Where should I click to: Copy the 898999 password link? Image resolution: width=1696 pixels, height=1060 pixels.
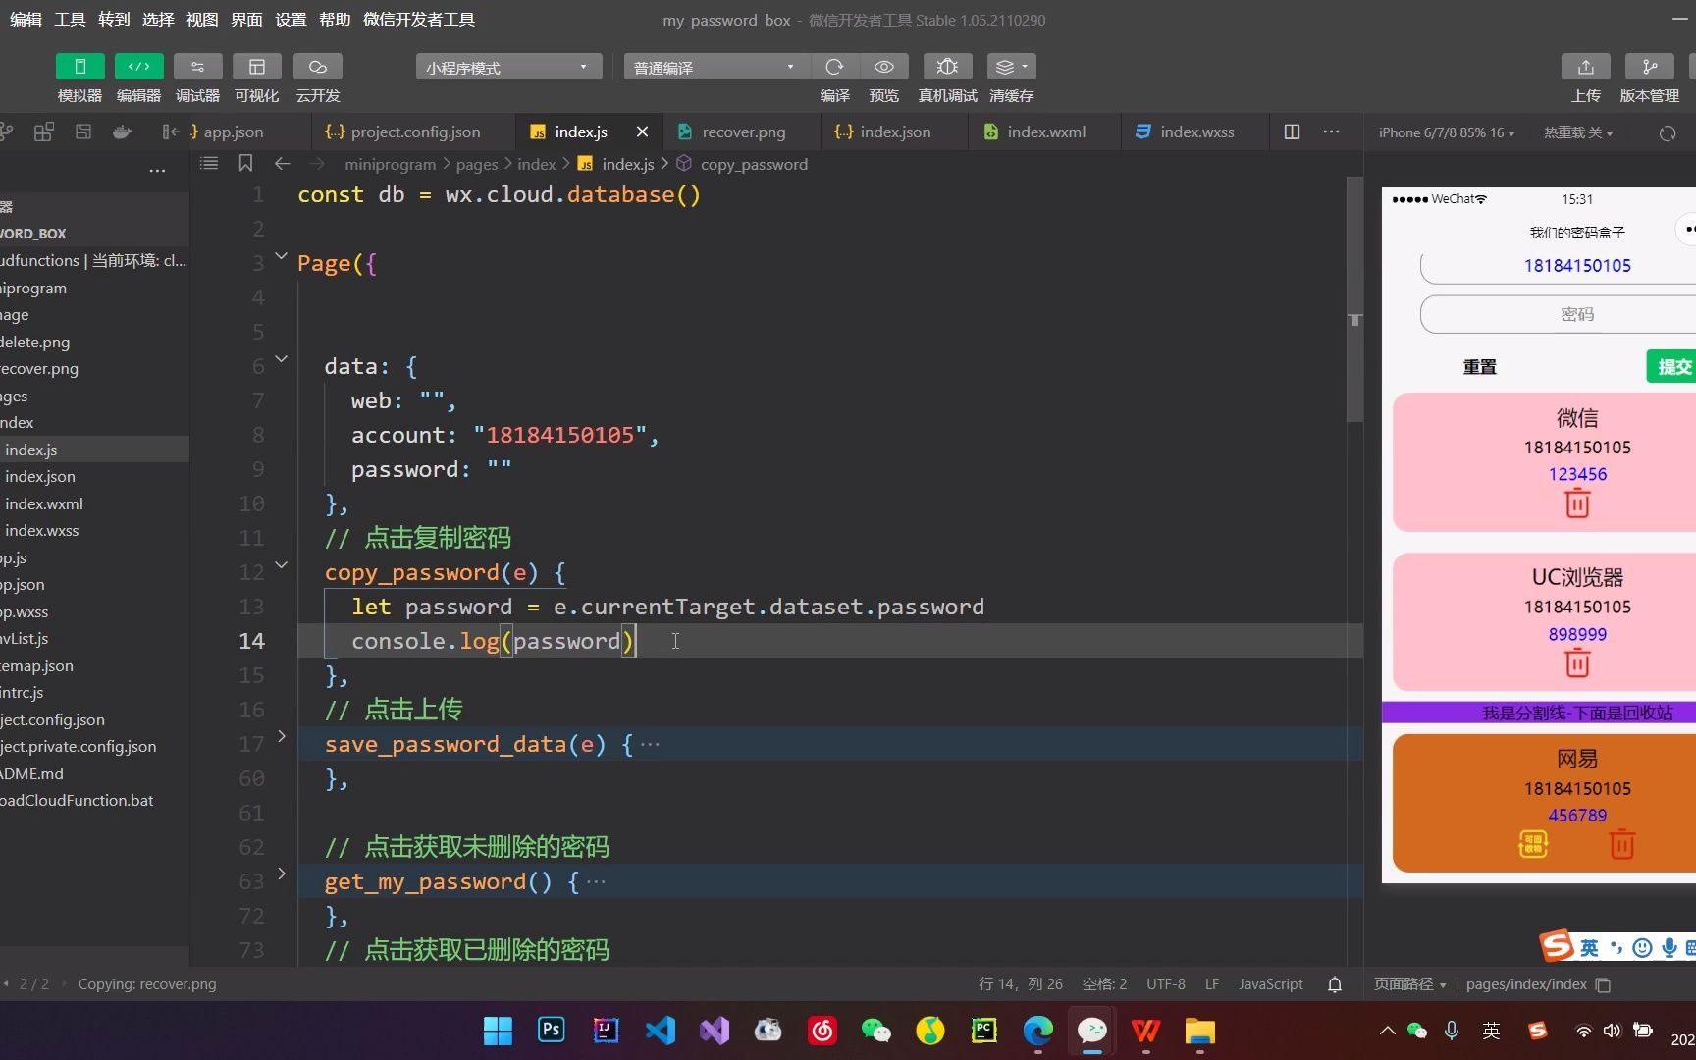(x=1577, y=634)
